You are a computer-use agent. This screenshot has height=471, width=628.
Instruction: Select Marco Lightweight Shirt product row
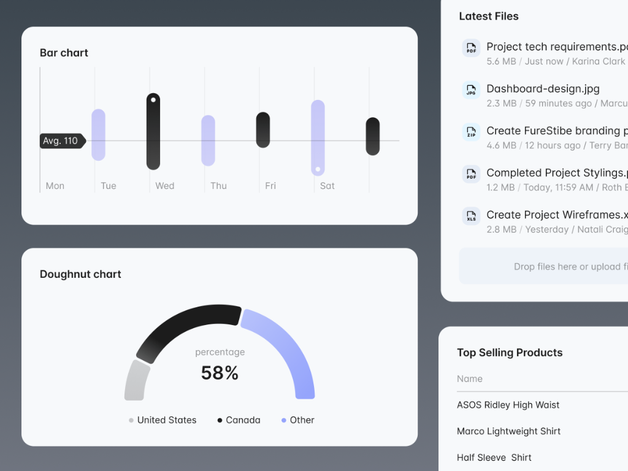[508, 431]
